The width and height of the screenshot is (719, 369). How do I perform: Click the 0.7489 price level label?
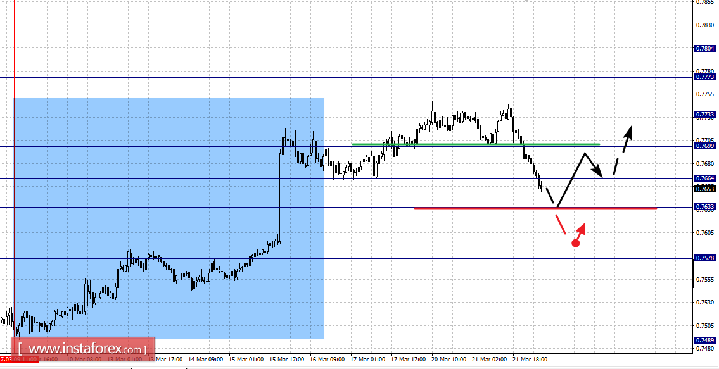705,340
